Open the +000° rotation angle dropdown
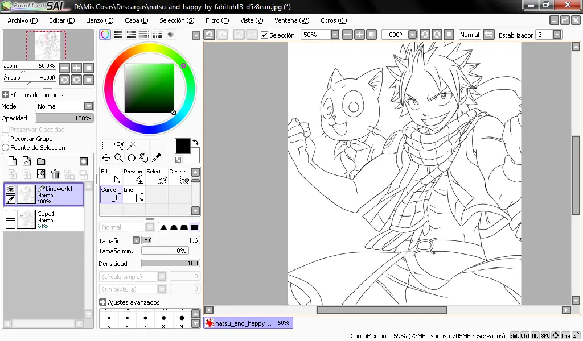The image size is (583, 341). [412, 35]
